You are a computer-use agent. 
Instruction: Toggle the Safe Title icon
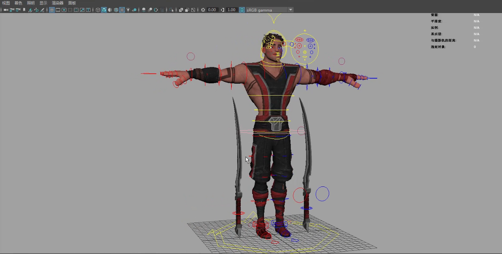point(88,10)
